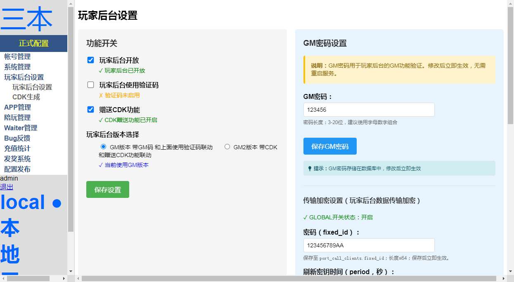Open the CDK生成 submenu item

[x=26, y=97]
